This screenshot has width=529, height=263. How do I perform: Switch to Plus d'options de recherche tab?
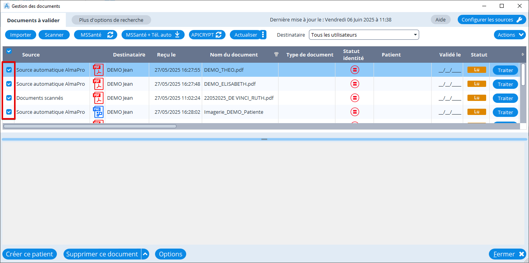pyautogui.click(x=111, y=20)
